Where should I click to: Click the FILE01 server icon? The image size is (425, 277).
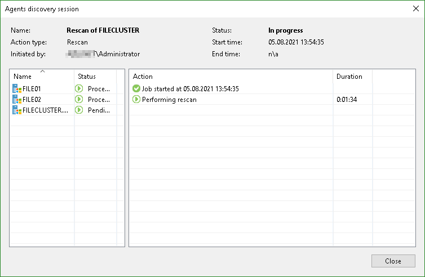pos(16,89)
